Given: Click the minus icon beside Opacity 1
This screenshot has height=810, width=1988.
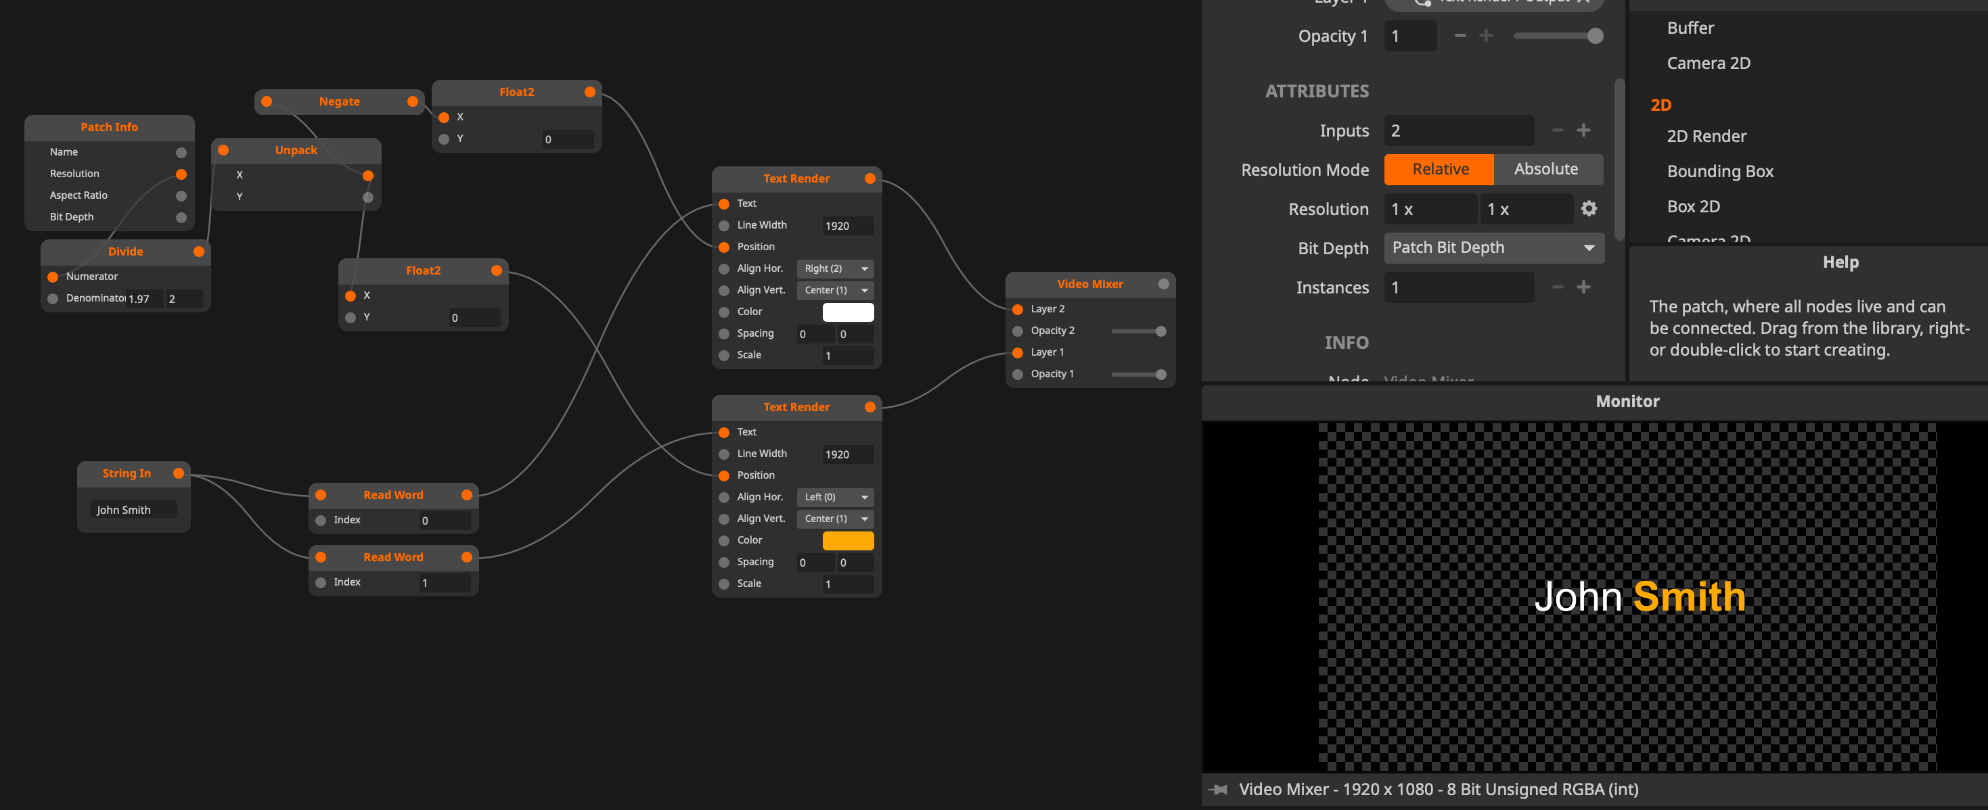Looking at the screenshot, I should [1460, 35].
